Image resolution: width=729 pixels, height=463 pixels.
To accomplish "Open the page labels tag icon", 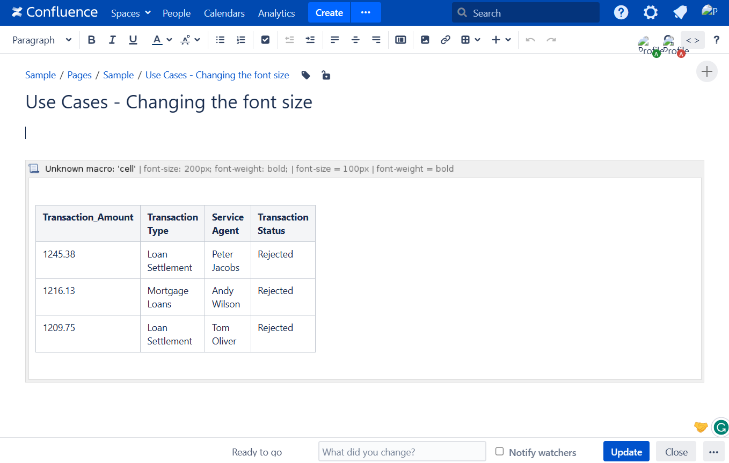I will [x=305, y=75].
